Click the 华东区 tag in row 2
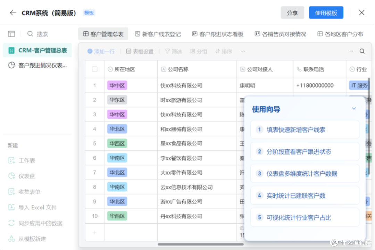Image resolution: width=375 pixels, height=250 pixels. (117, 100)
